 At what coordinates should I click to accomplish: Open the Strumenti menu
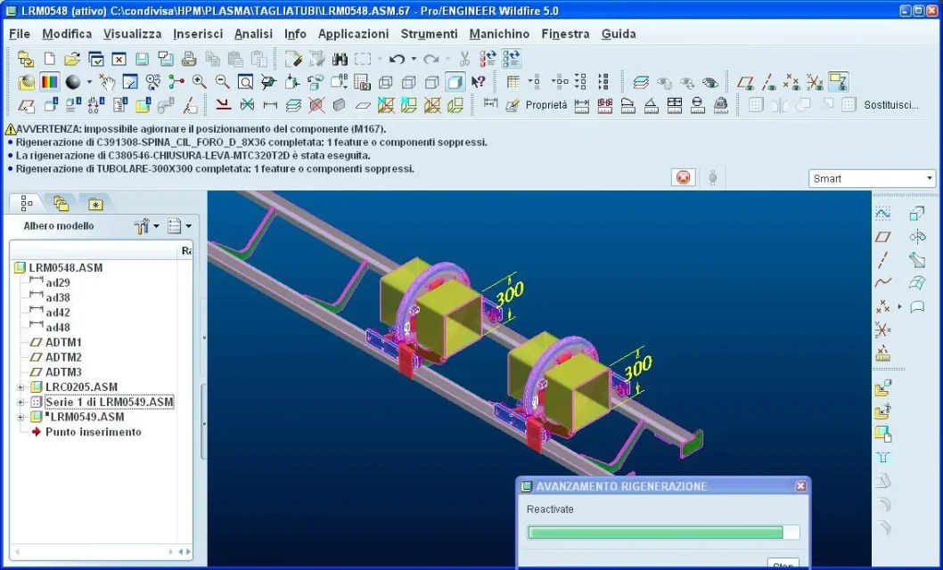click(429, 34)
